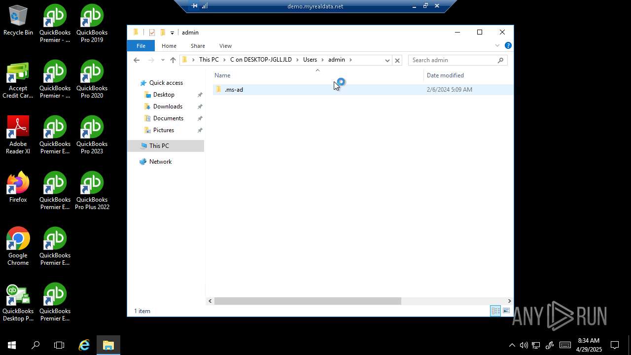
Task: Click the New Folder quick access toolbar icon
Action: pyautogui.click(x=163, y=33)
